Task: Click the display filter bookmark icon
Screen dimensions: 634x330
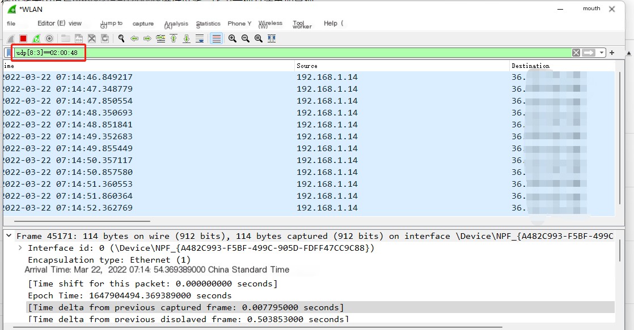Action: 9,53
